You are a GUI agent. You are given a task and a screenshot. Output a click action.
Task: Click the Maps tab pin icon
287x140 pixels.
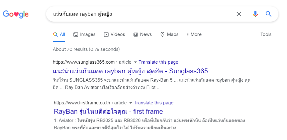pos(162,35)
